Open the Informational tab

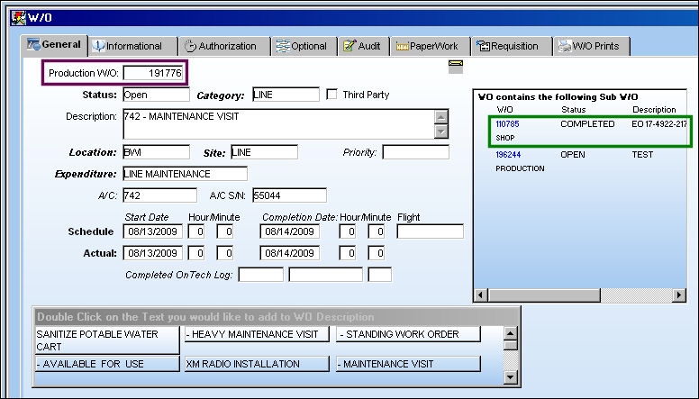[132, 46]
